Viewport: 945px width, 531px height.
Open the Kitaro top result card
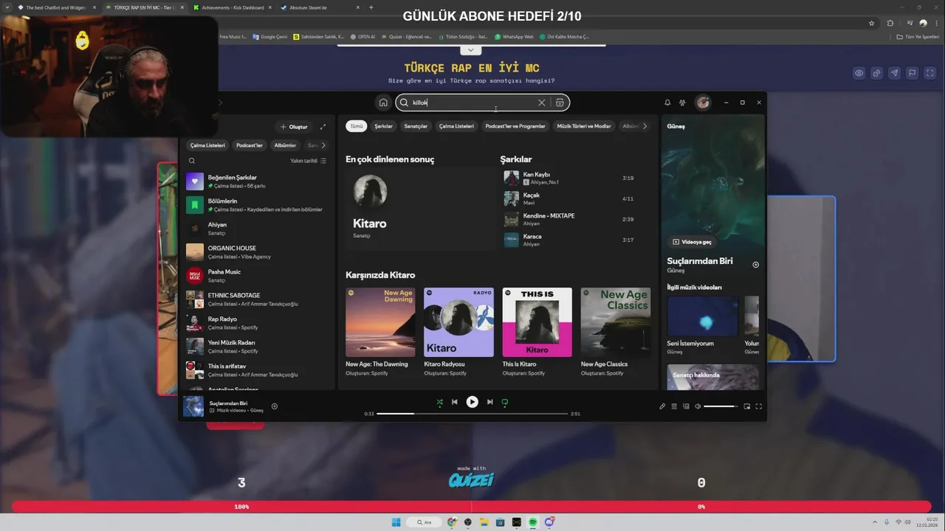pyautogui.click(x=422, y=209)
